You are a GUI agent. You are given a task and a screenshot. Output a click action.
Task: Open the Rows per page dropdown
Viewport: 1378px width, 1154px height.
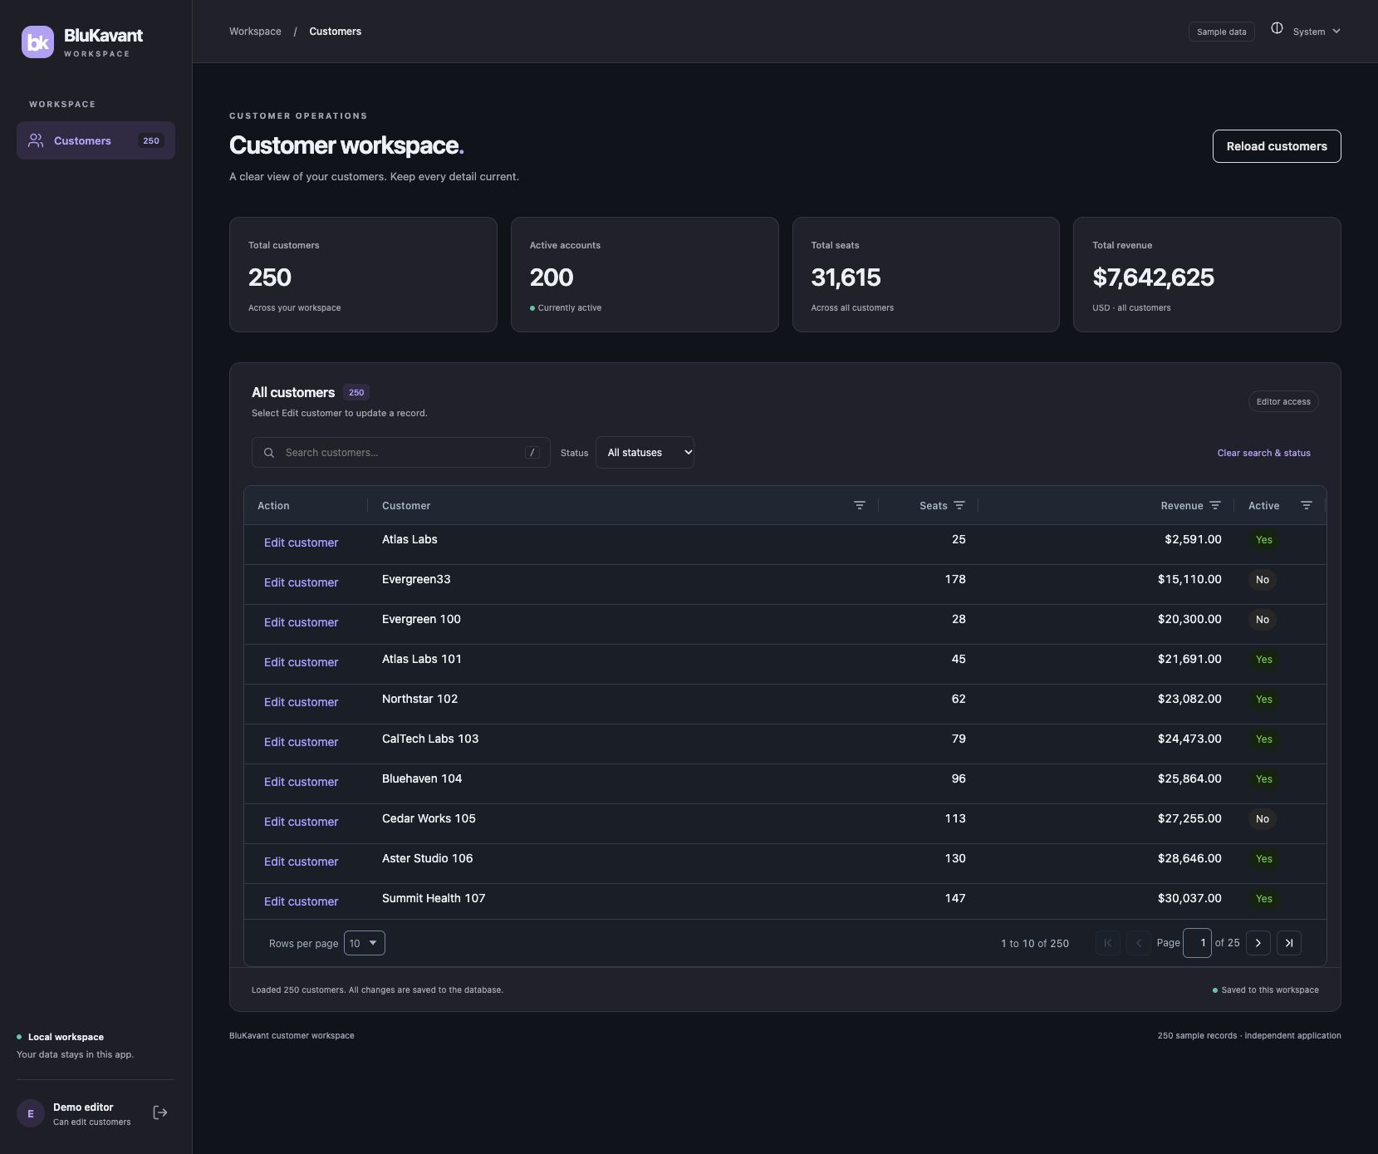(365, 943)
